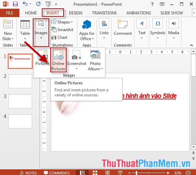The width and height of the screenshot is (196, 175).
Task: Click the Repeat/Redo icon
Action: (x=38, y=4)
